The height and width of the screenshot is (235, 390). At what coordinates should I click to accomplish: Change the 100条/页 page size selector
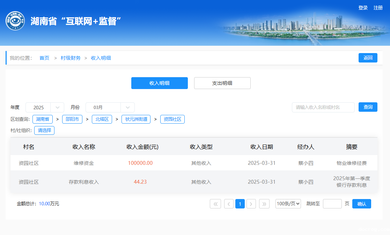click(x=288, y=204)
